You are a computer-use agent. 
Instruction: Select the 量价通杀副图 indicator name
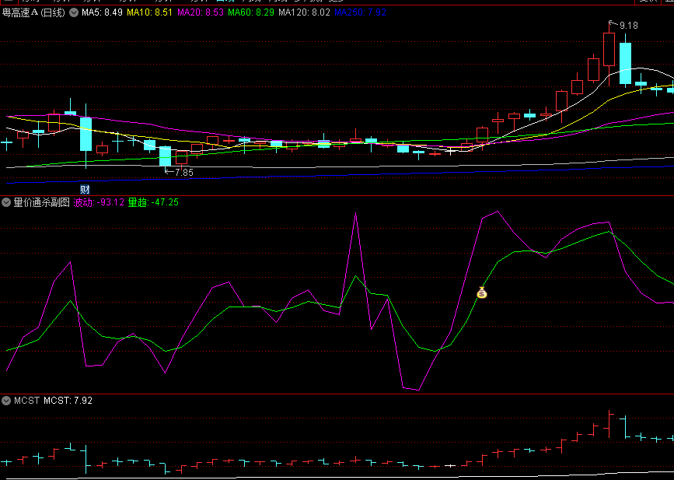coord(42,202)
